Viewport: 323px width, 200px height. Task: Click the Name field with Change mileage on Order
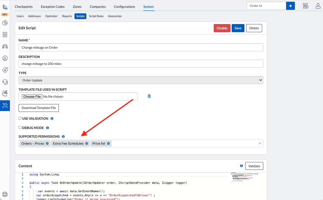coord(141,47)
